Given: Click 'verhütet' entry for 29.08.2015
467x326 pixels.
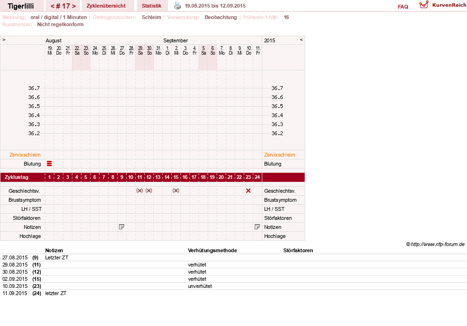Looking at the screenshot, I should click(197, 265).
